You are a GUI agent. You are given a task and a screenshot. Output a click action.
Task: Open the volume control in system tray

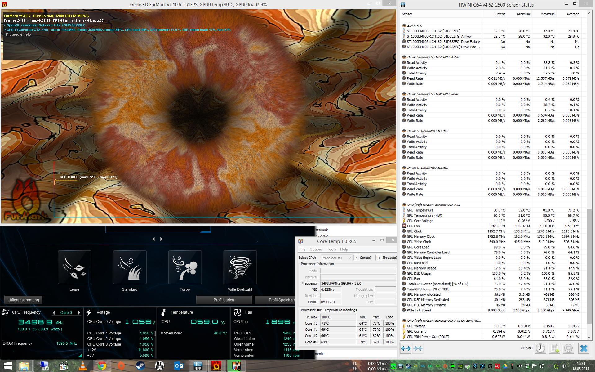564,366
